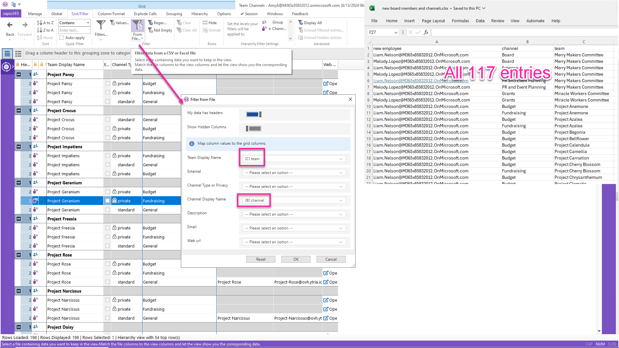Click the Forward arrow icon

tap(25, 25)
